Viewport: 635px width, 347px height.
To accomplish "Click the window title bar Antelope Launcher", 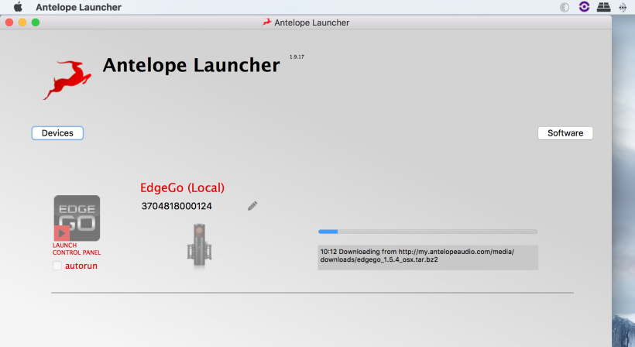I will tap(306, 22).
